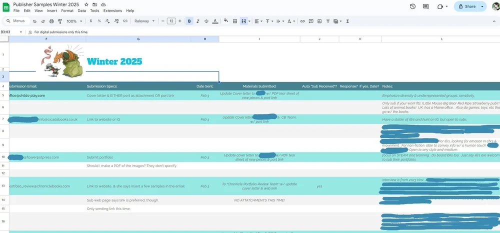Toggle italic formatting
500x233 pixels.
(x=197, y=21)
